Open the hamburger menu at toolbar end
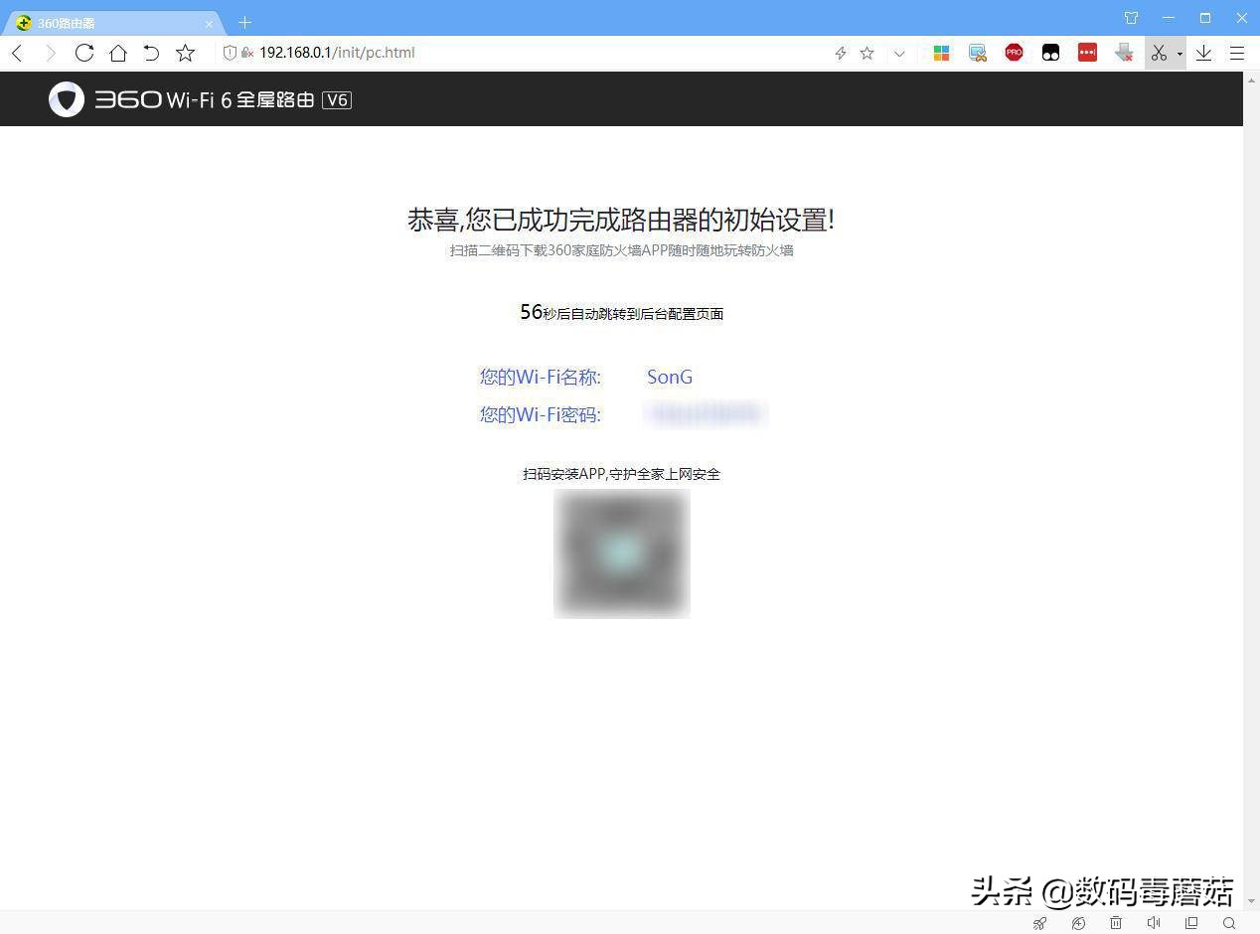Viewport: 1260px width, 934px height. point(1236,53)
